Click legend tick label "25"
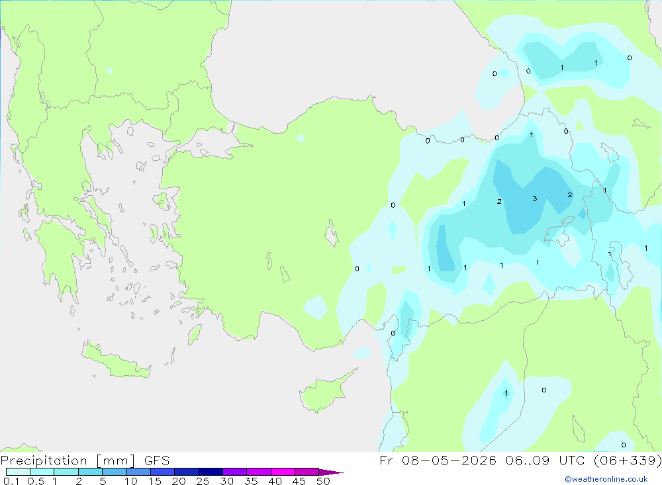 (x=203, y=481)
